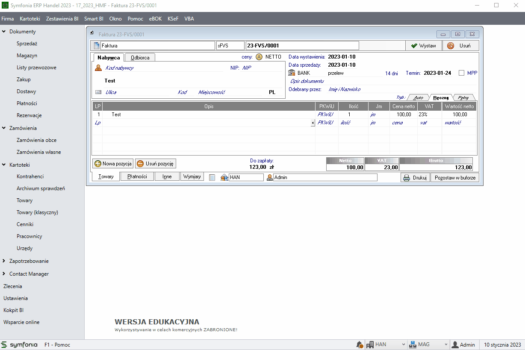The width and height of the screenshot is (525, 350).
Task: Switch to the Płatności tab
Action: [x=137, y=176]
